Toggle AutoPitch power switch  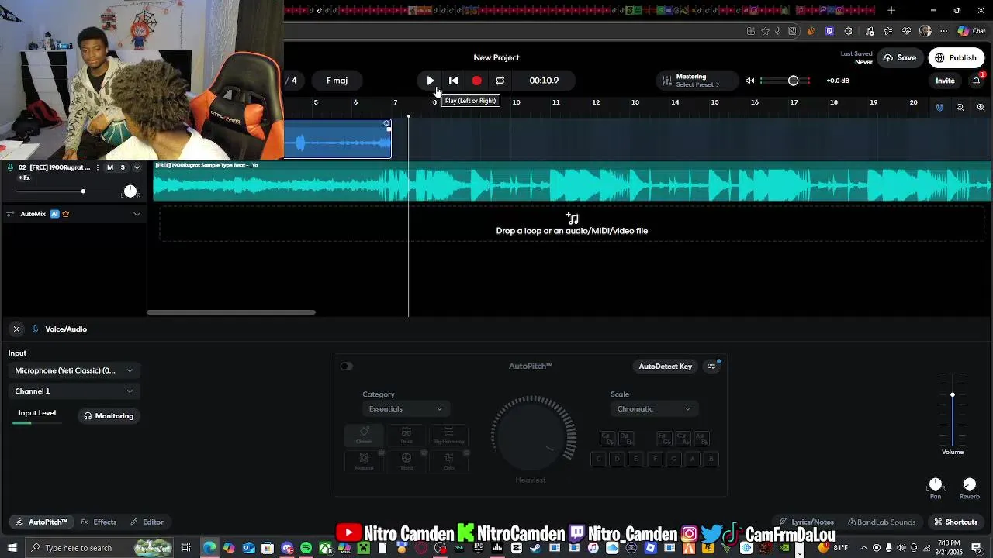(x=346, y=367)
